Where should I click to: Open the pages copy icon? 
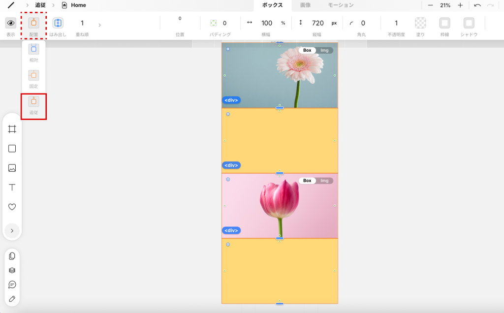(x=12, y=256)
